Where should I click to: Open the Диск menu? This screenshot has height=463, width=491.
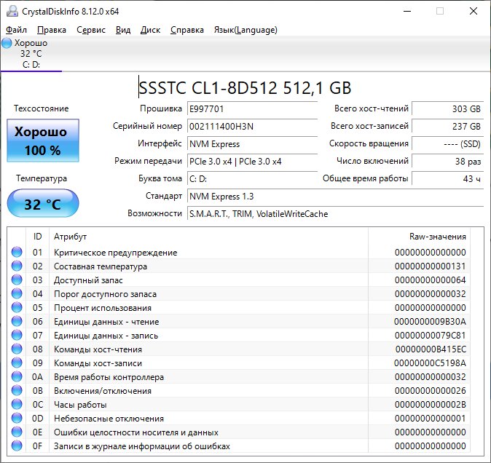pos(150,30)
